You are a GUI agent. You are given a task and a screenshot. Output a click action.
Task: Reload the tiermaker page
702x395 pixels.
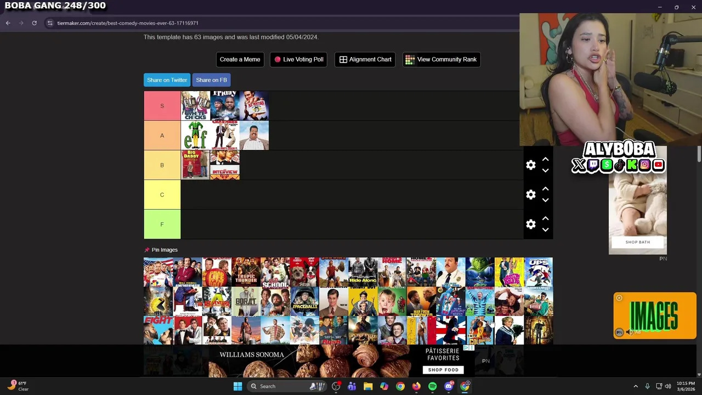pyautogui.click(x=34, y=23)
